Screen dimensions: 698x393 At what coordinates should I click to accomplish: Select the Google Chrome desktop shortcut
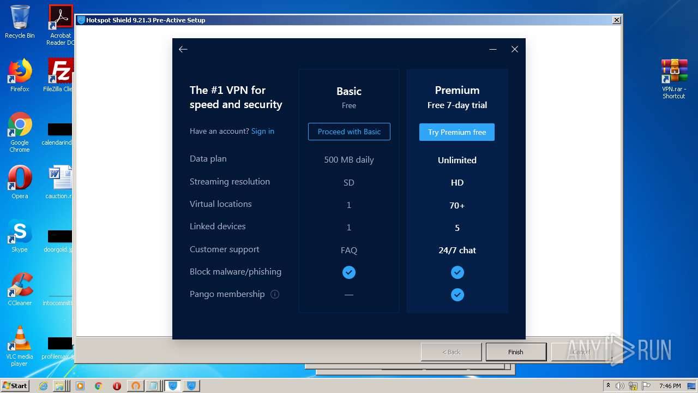tap(20, 133)
